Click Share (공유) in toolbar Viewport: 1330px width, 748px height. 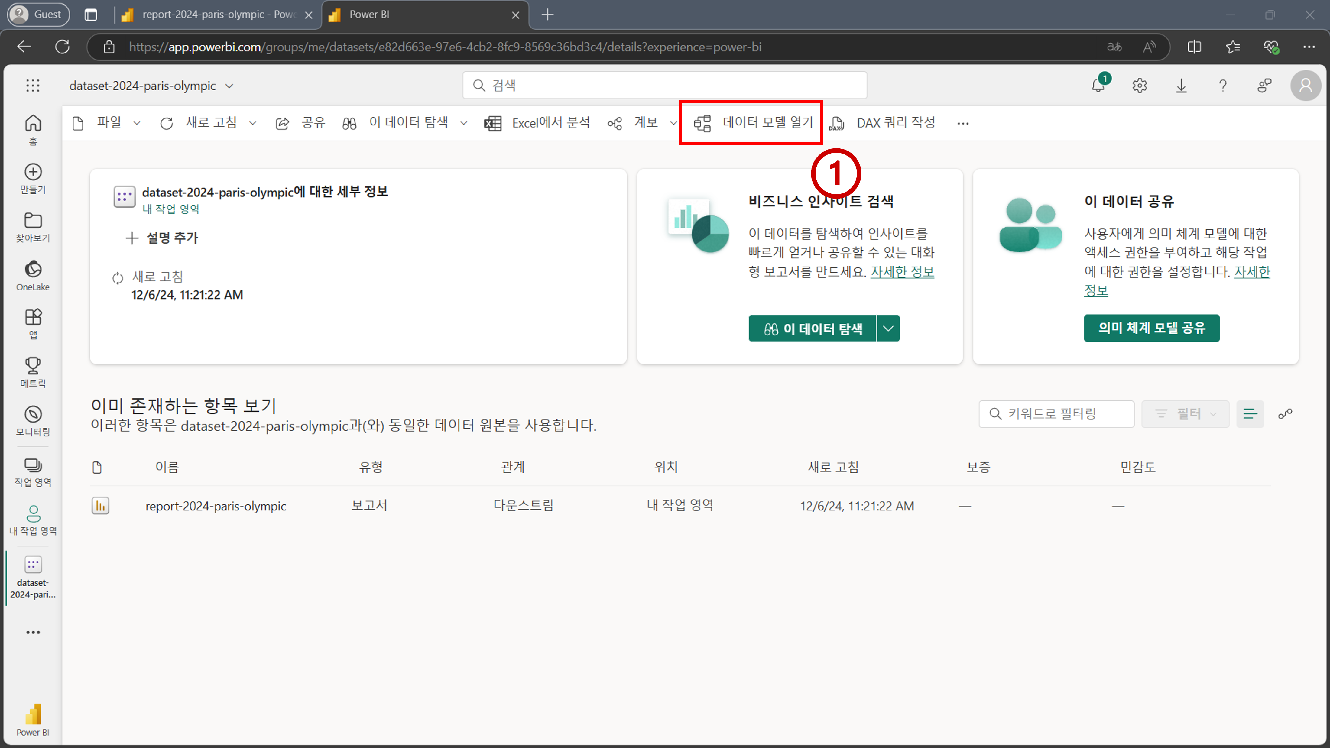300,123
